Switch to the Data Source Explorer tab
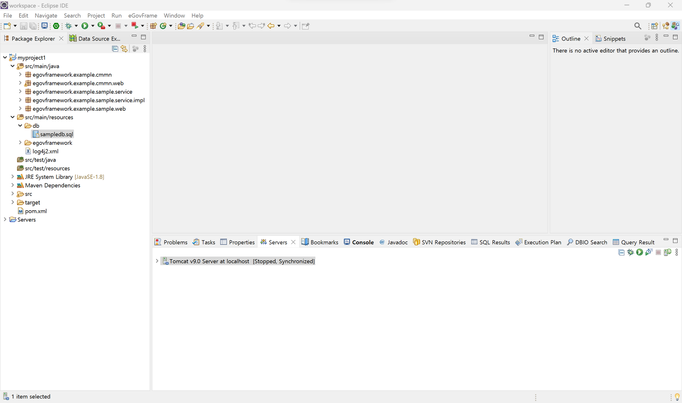The width and height of the screenshot is (682, 403). (95, 38)
